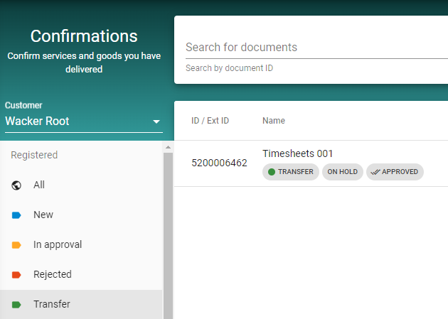Open the Timesheets 001 document
Screen dimensions: 448x319
[x=297, y=153]
